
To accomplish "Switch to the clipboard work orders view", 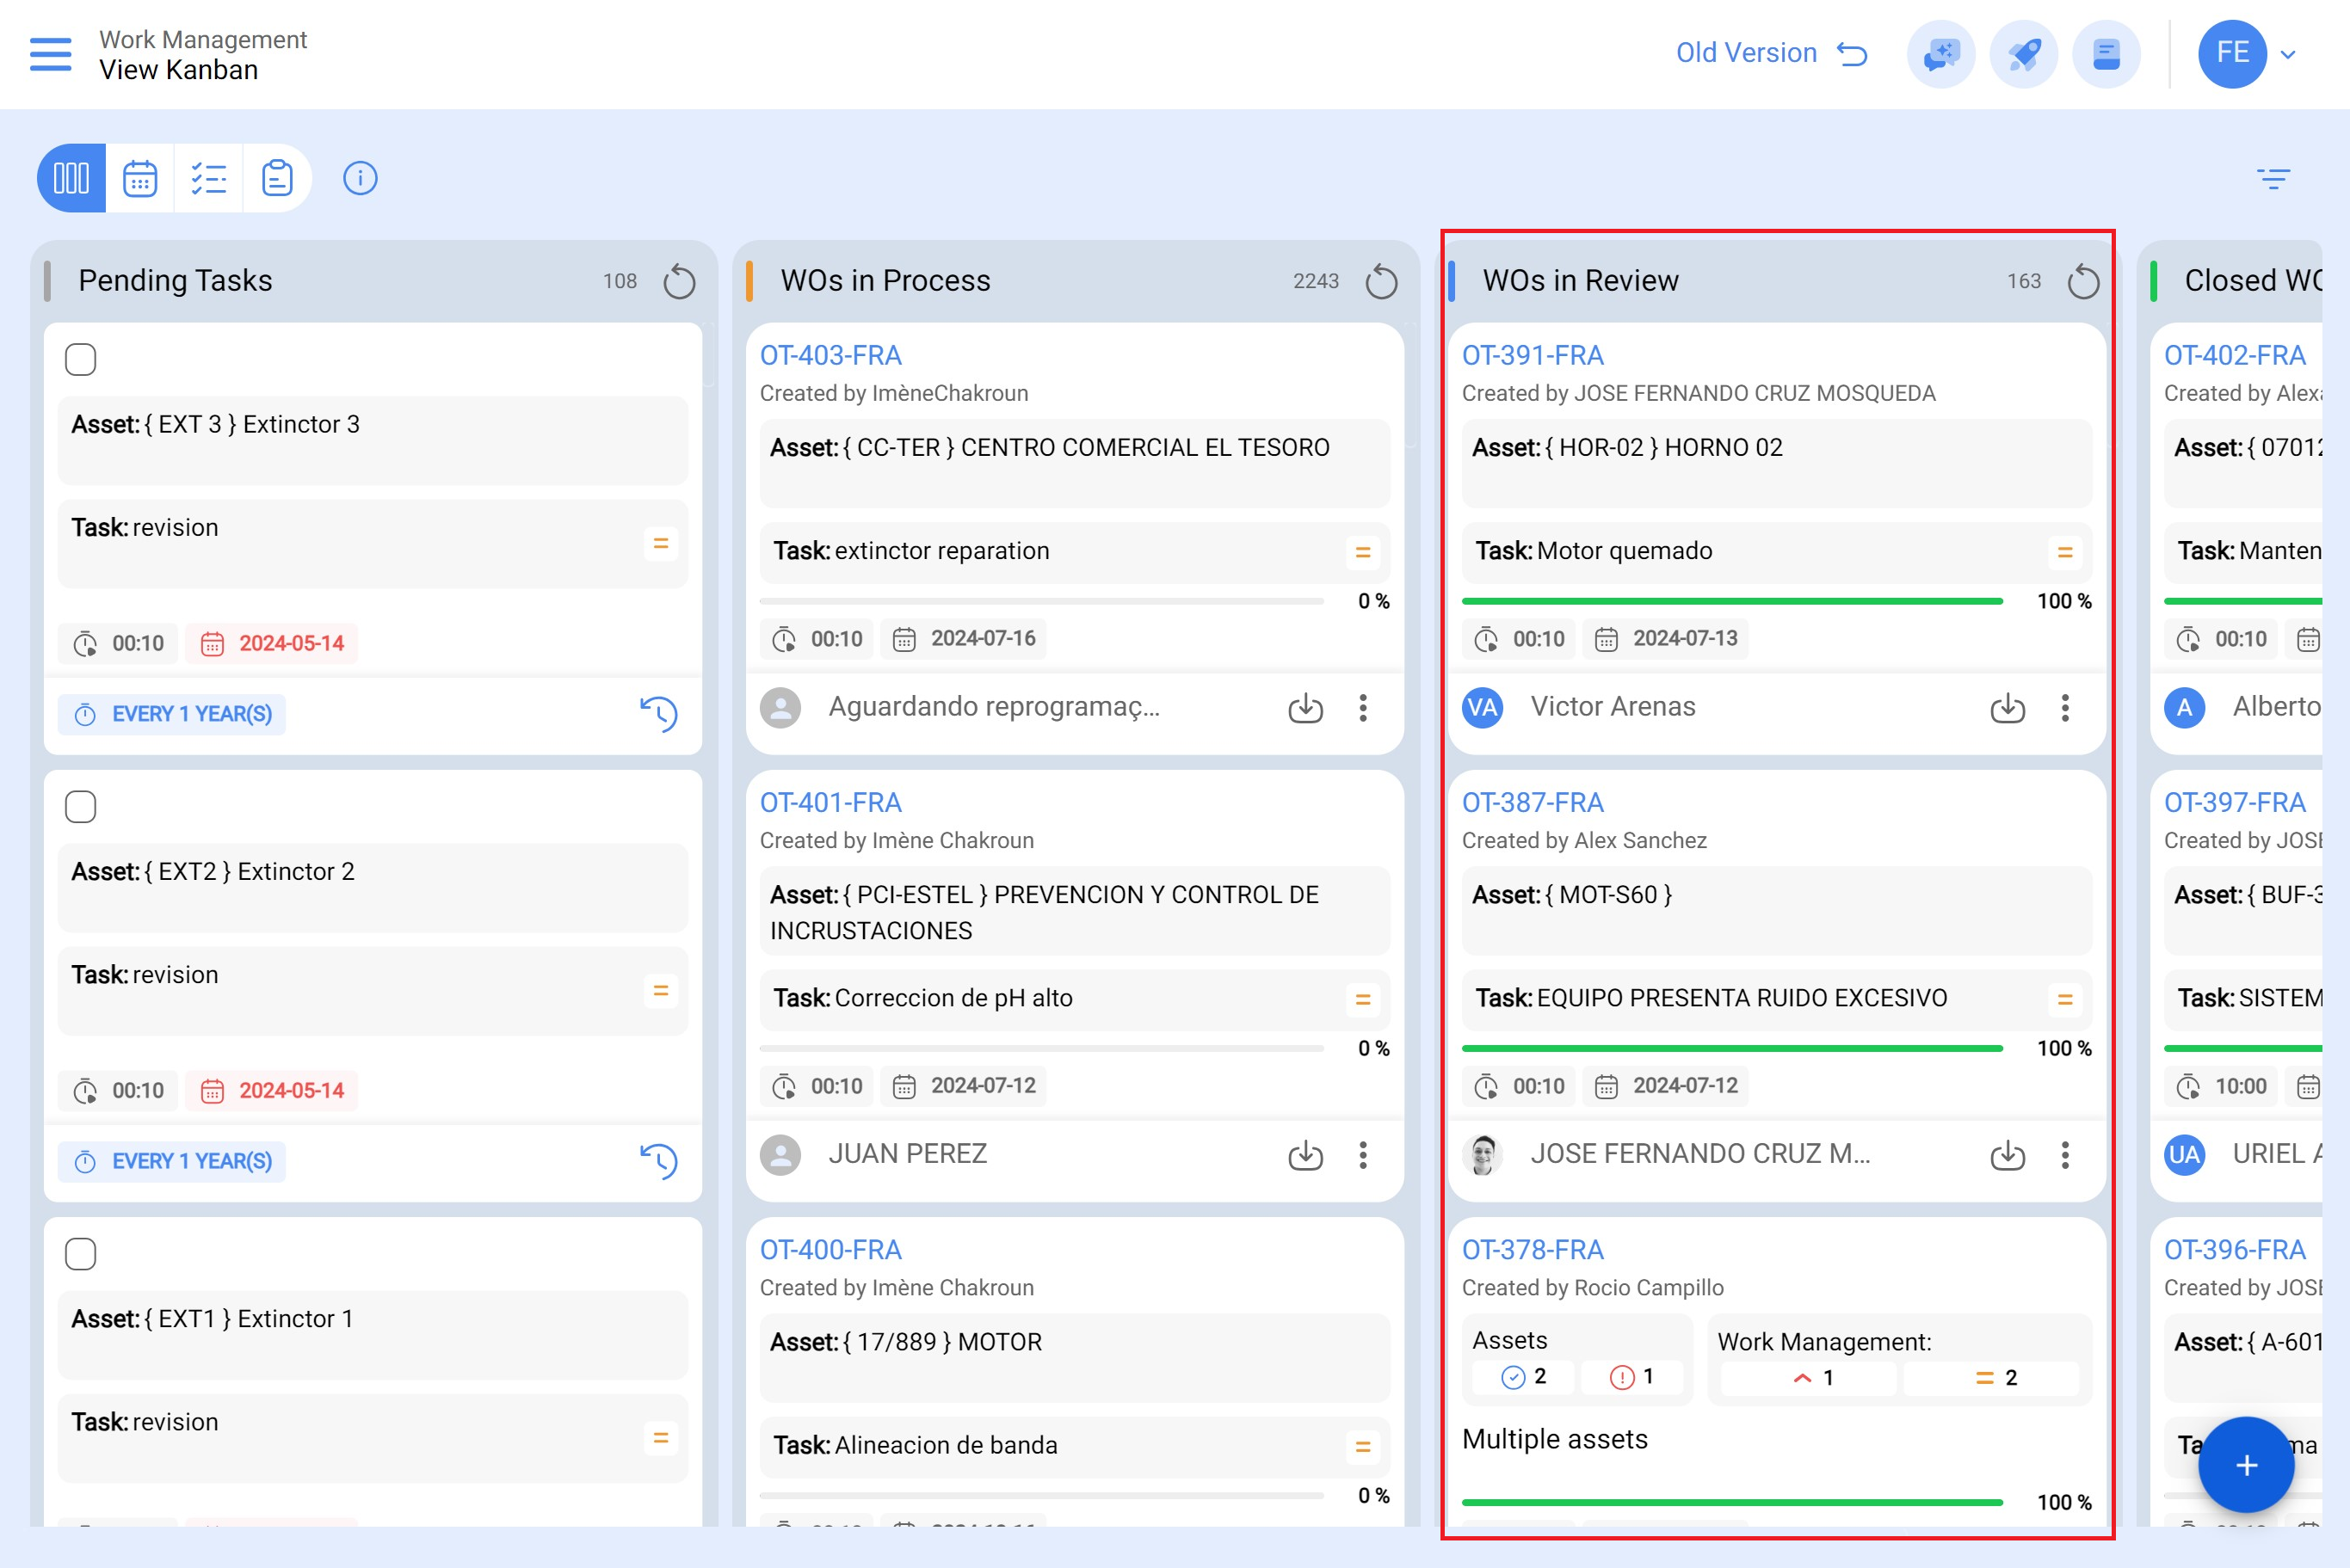I will pos(277,178).
